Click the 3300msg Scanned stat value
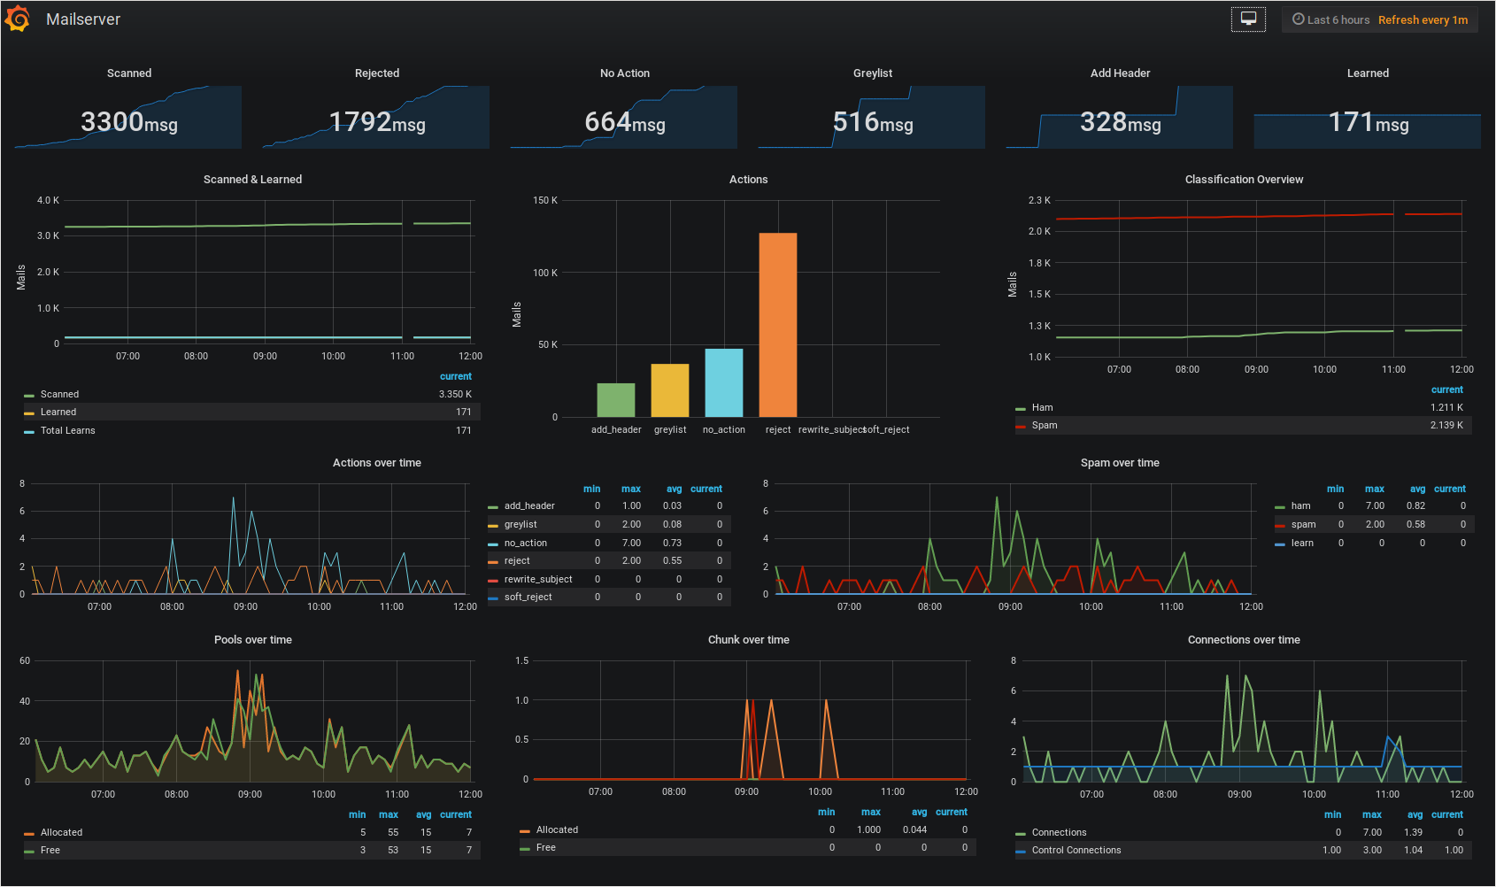This screenshot has height=887, width=1496. coord(129,122)
